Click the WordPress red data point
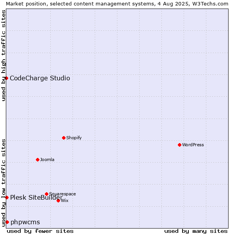 (179, 145)
